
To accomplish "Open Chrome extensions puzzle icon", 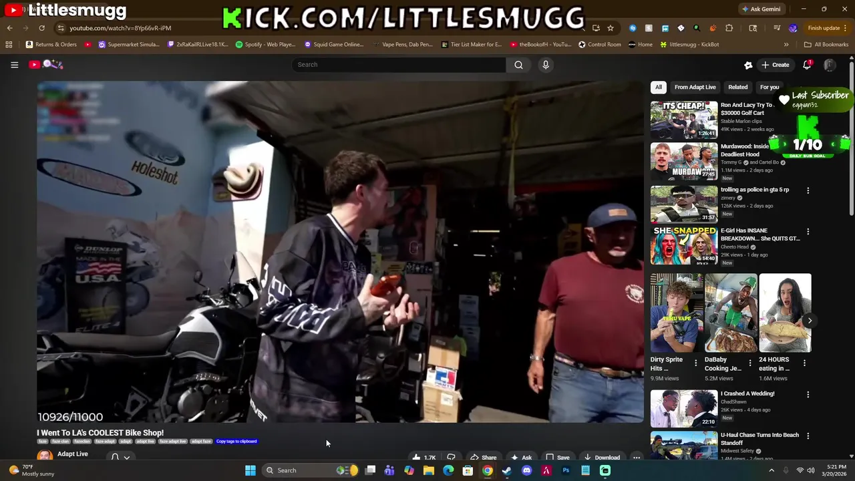I will coord(729,28).
